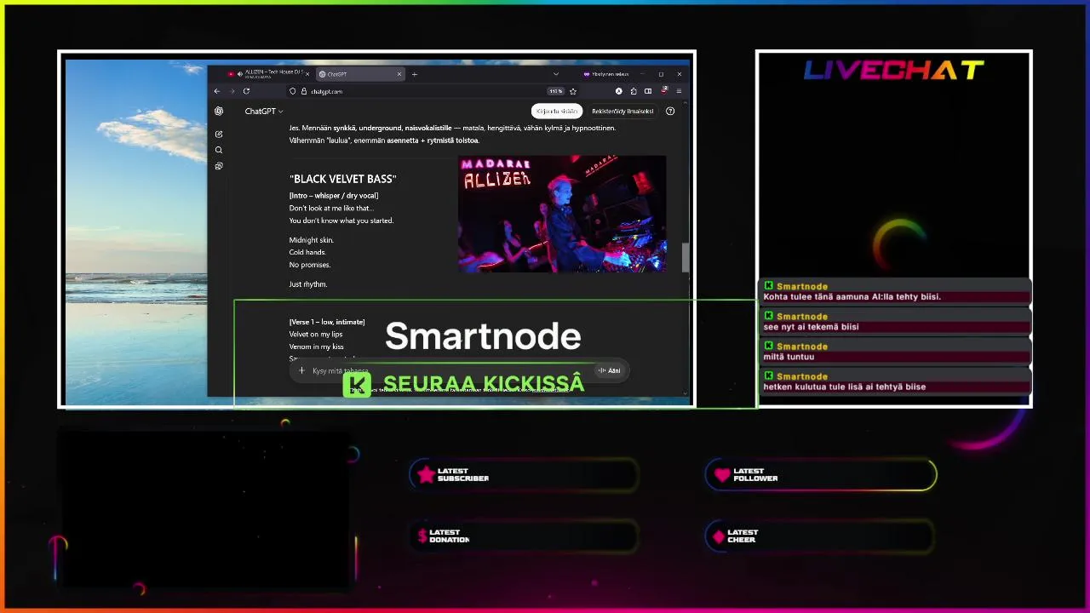
Task: Click the dollar icon of Latest Donation
Action: [x=422, y=536]
